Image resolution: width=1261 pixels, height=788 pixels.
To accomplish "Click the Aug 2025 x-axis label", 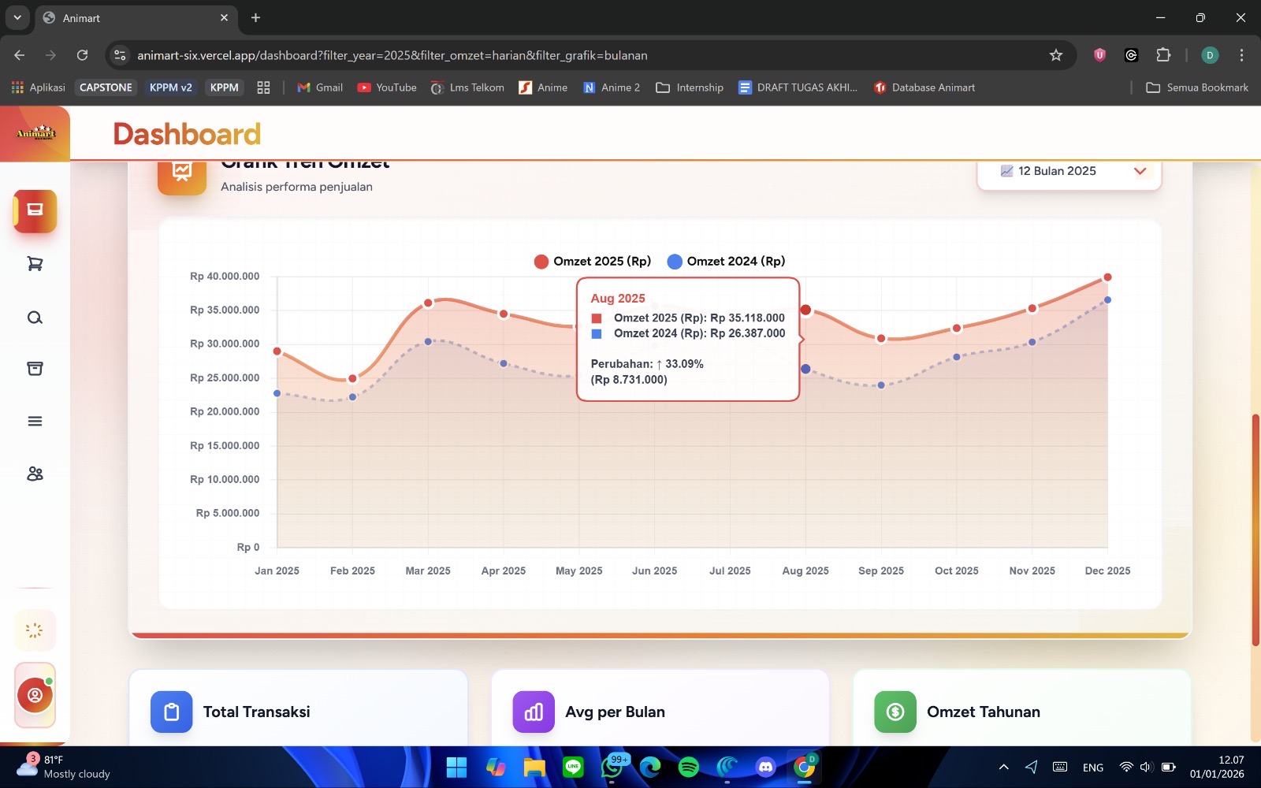I will pos(805,571).
